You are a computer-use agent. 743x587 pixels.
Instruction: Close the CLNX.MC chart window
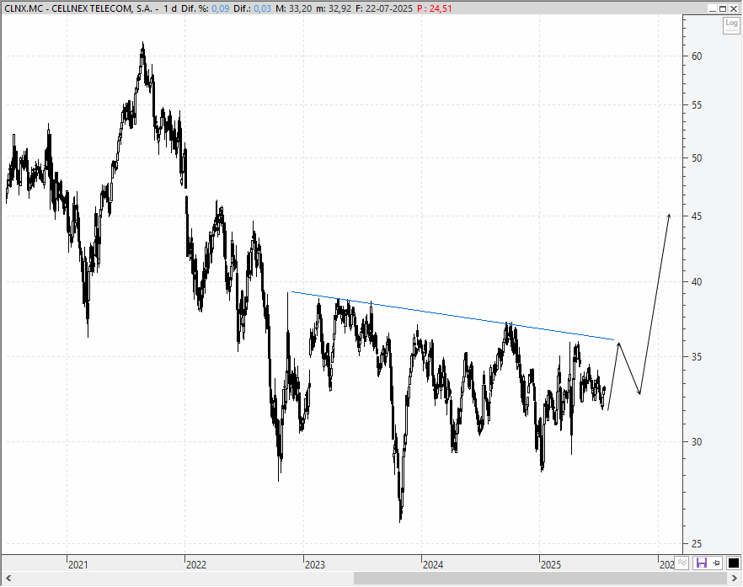[733, 8]
